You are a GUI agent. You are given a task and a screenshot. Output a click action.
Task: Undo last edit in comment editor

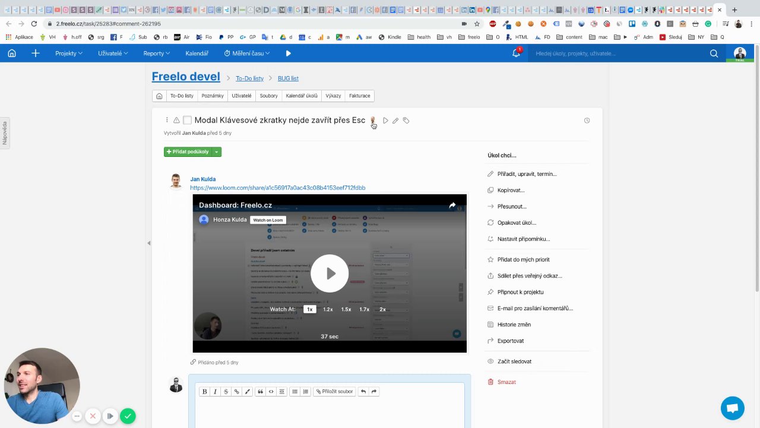363,392
